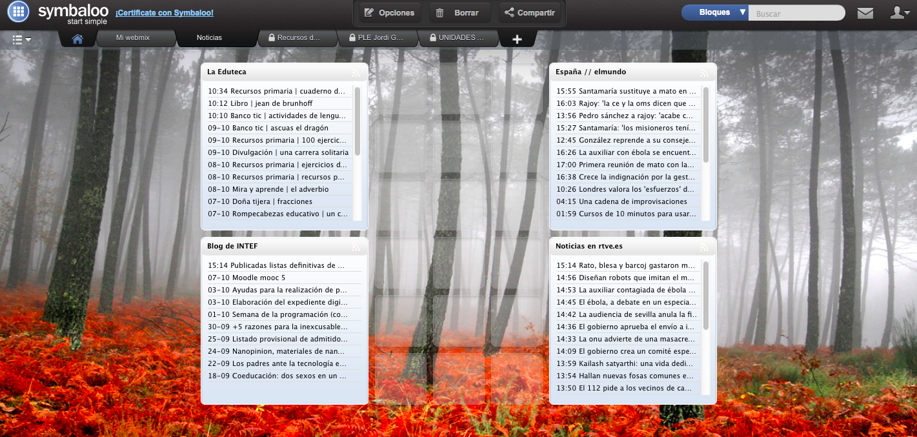The width and height of the screenshot is (917, 437).
Task: Click the Compartir share button
Action: tap(529, 13)
